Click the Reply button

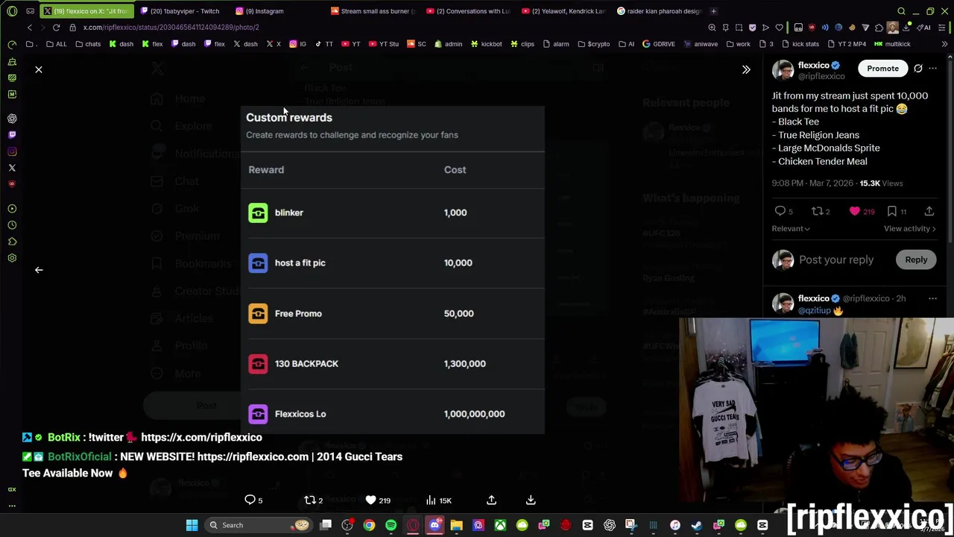pyautogui.click(x=916, y=260)
